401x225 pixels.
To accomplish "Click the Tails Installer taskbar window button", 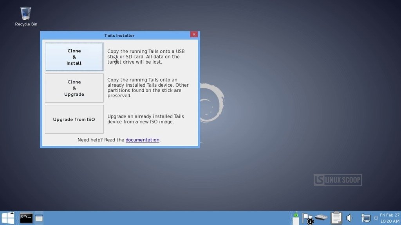I will (x=39, y=218).
